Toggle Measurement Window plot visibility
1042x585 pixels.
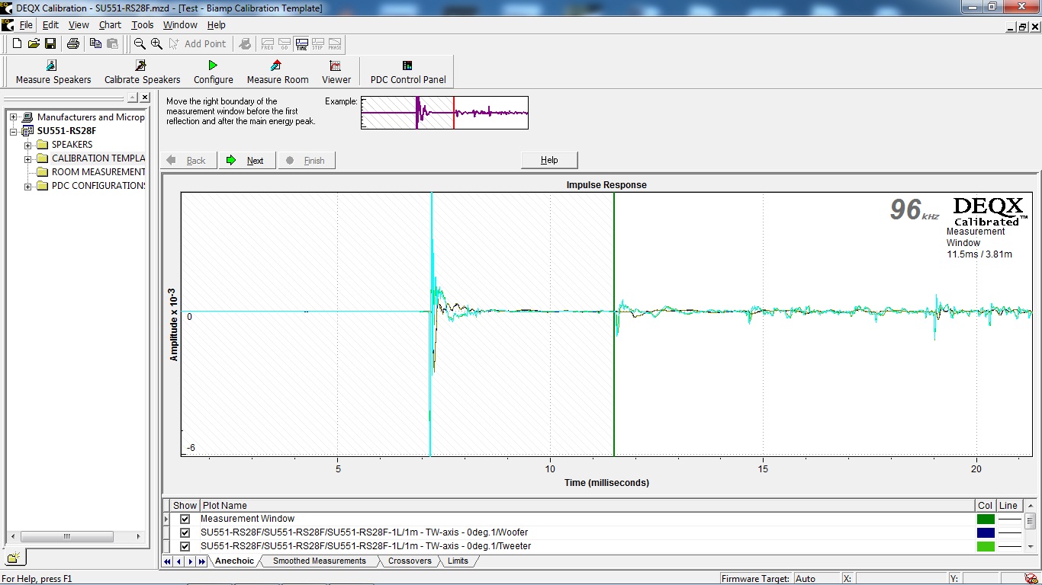[x=185, y=519]
